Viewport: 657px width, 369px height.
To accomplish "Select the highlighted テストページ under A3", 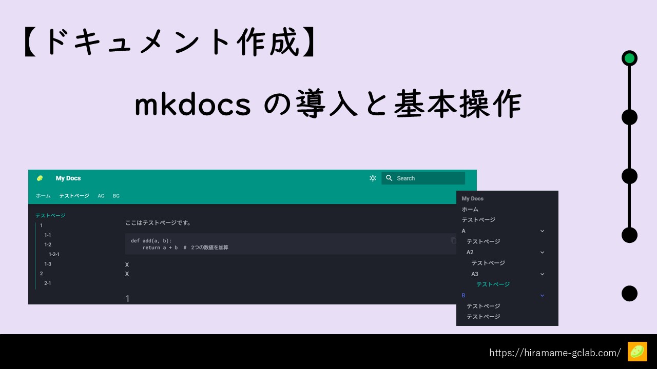I will (x=493, y=284).
